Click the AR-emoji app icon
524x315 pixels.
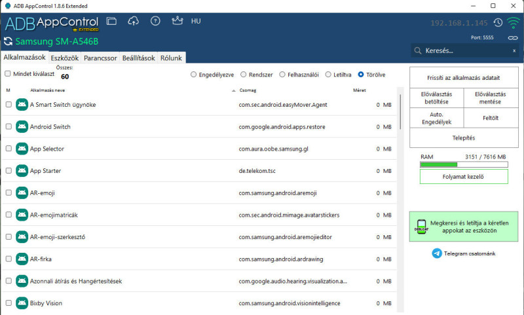pos(22,193)
